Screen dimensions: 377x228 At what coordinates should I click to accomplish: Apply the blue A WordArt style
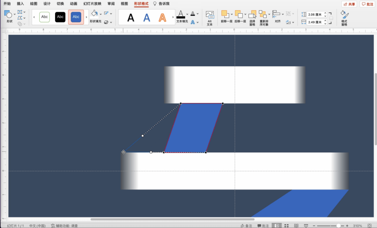(x=147, y=17)
